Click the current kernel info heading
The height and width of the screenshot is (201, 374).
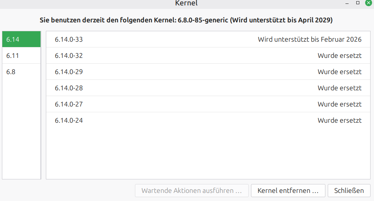[x=186, y=20]
